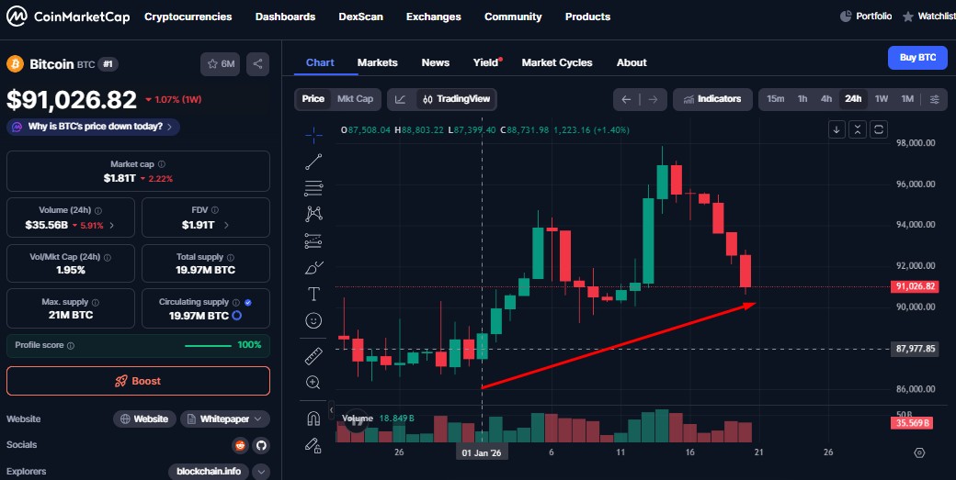Open chart axis settings gear
This screenshot has width=956, height=480.
coord(919,452)
